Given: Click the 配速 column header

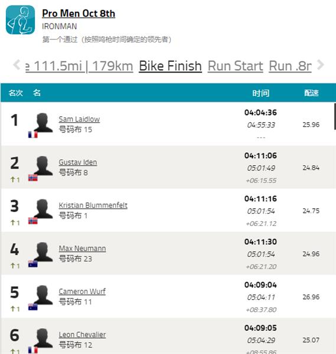Looking at the screenshot, I should pos(311,93).
